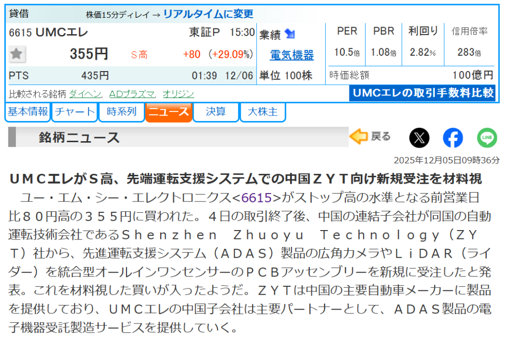Viewport: 506px width, 354px height.
Task: Open the 電気機器 sector link
Action: tap(292, 55)
